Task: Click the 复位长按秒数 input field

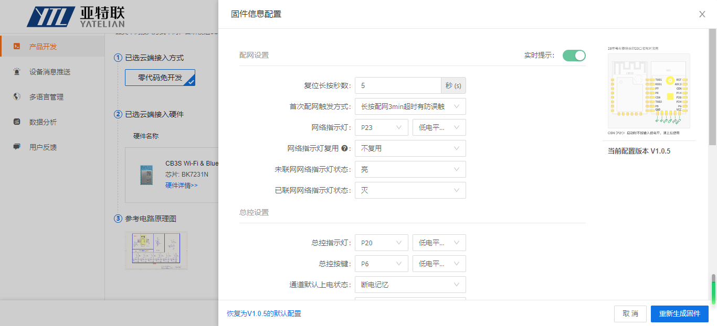Action: 397,85
